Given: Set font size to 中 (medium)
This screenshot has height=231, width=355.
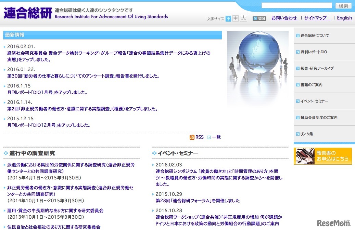Looking at the screenshot, I should pyautogui.click(x=236, y=18).
